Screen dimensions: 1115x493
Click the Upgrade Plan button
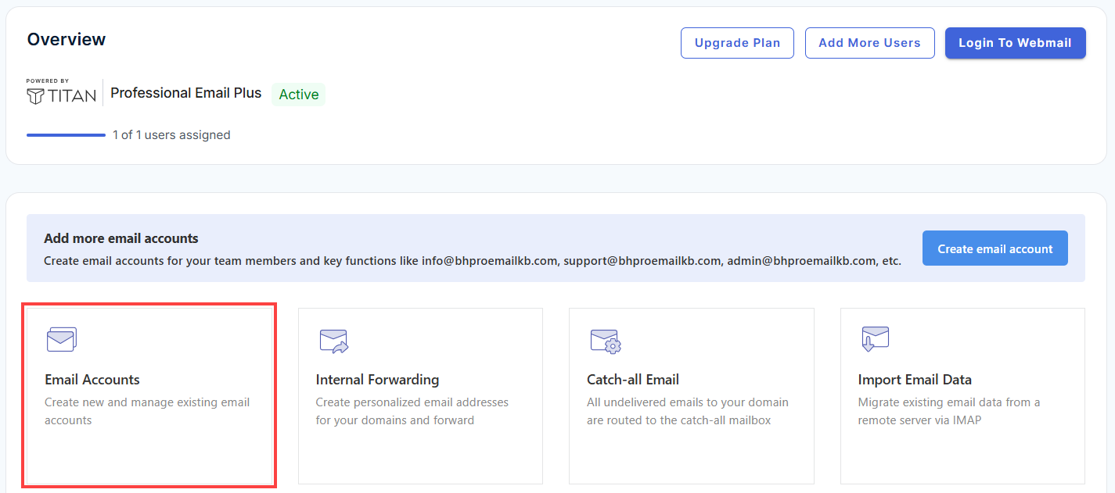[737, 43]
